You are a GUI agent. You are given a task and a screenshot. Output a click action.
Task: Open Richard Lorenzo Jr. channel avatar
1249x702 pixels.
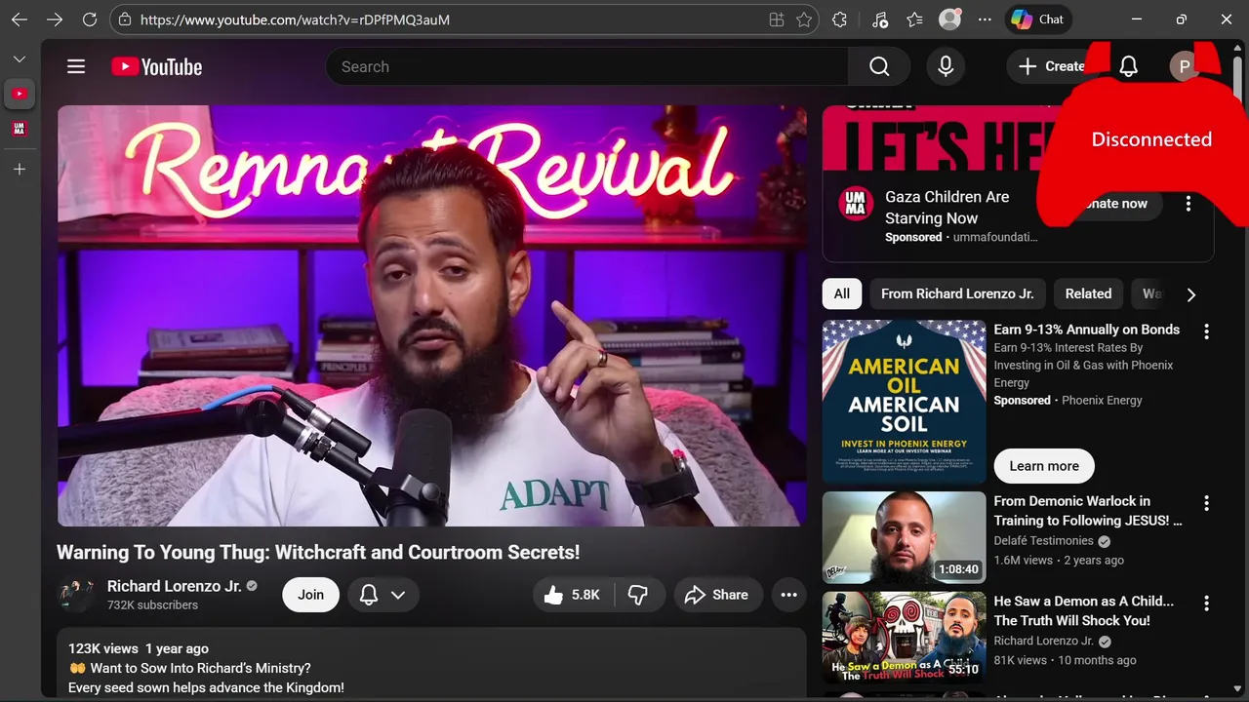point(76,595)
